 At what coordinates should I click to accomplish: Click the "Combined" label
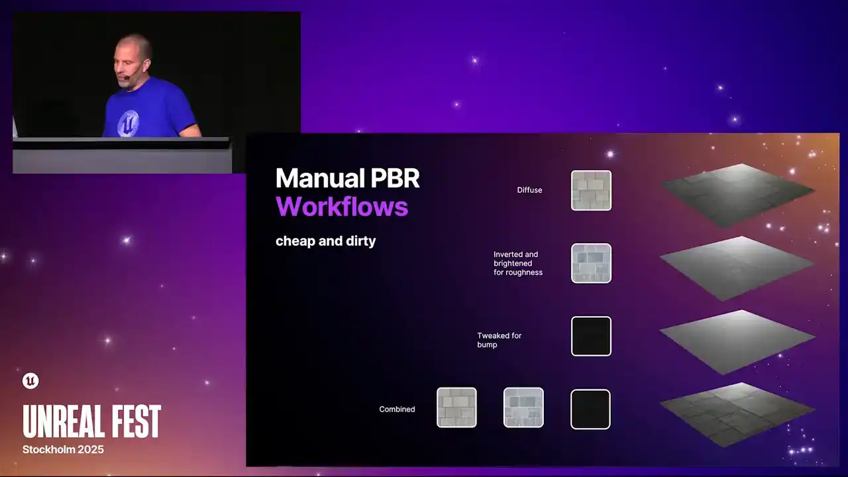pyautogui.click(x=397, y=409)
